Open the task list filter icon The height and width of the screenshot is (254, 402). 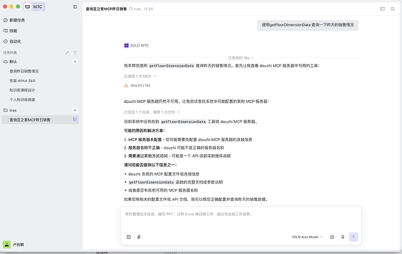(75, 53)
